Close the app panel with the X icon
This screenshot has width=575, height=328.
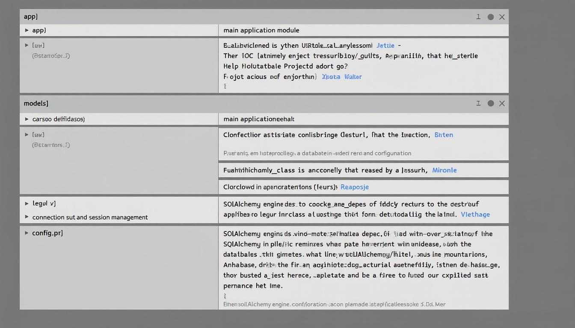(x=502, y=17)
